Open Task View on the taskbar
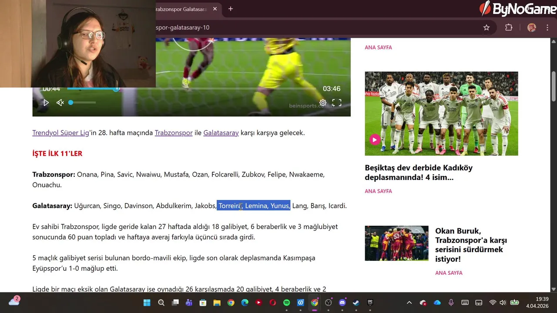The width and height of the screenshot is (557, 313). pyautogui.click(x=175, y=303)
